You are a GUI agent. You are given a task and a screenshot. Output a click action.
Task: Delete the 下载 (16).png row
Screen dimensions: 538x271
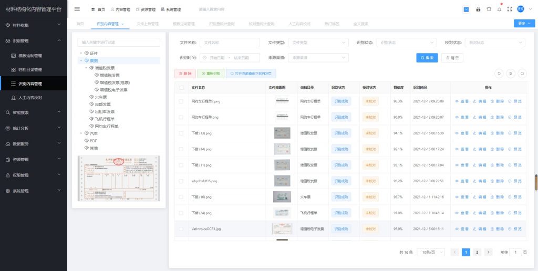(497, 197)
